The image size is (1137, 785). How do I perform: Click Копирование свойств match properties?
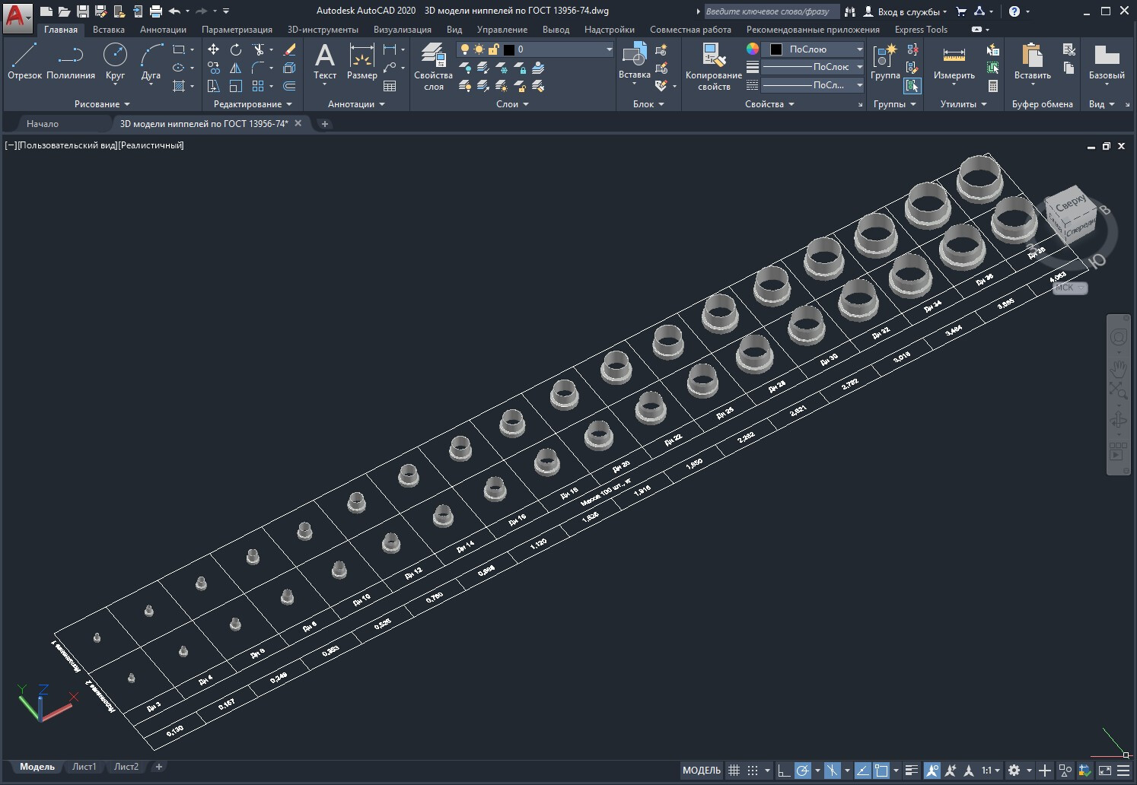tap(713, 67)
